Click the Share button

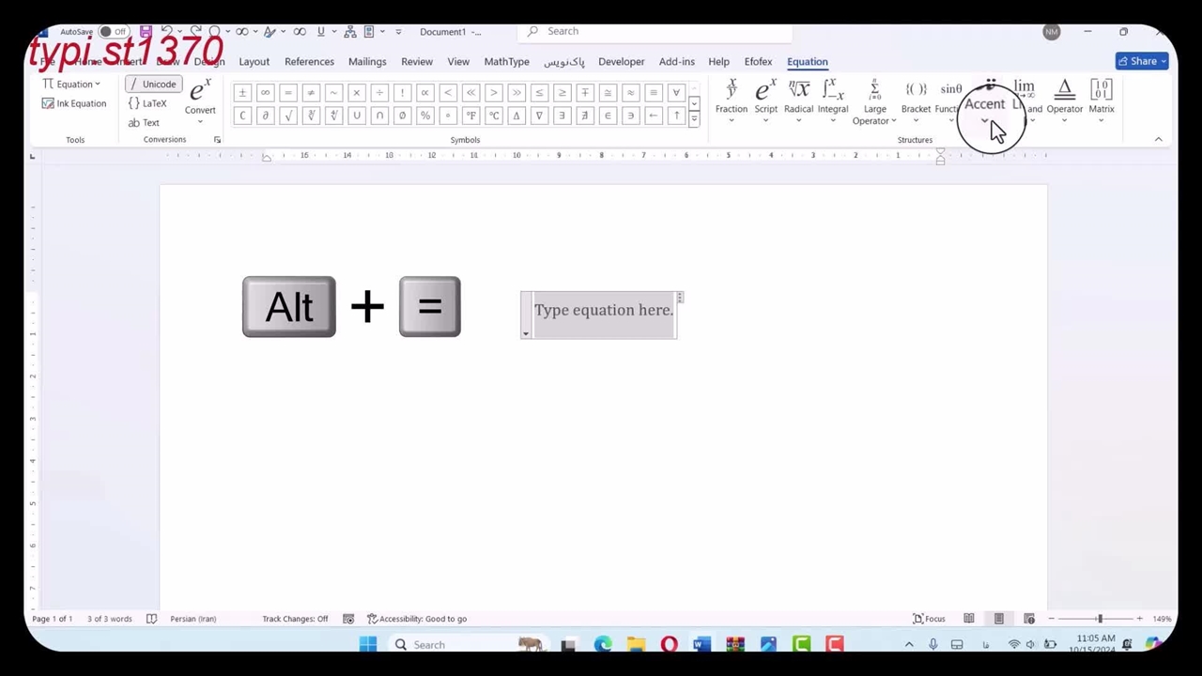pyautogui.click(x=1142, y=61)
